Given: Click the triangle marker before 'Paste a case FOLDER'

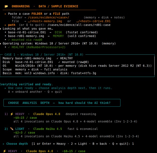Looking at the screenshot, I should coord(5,14).
